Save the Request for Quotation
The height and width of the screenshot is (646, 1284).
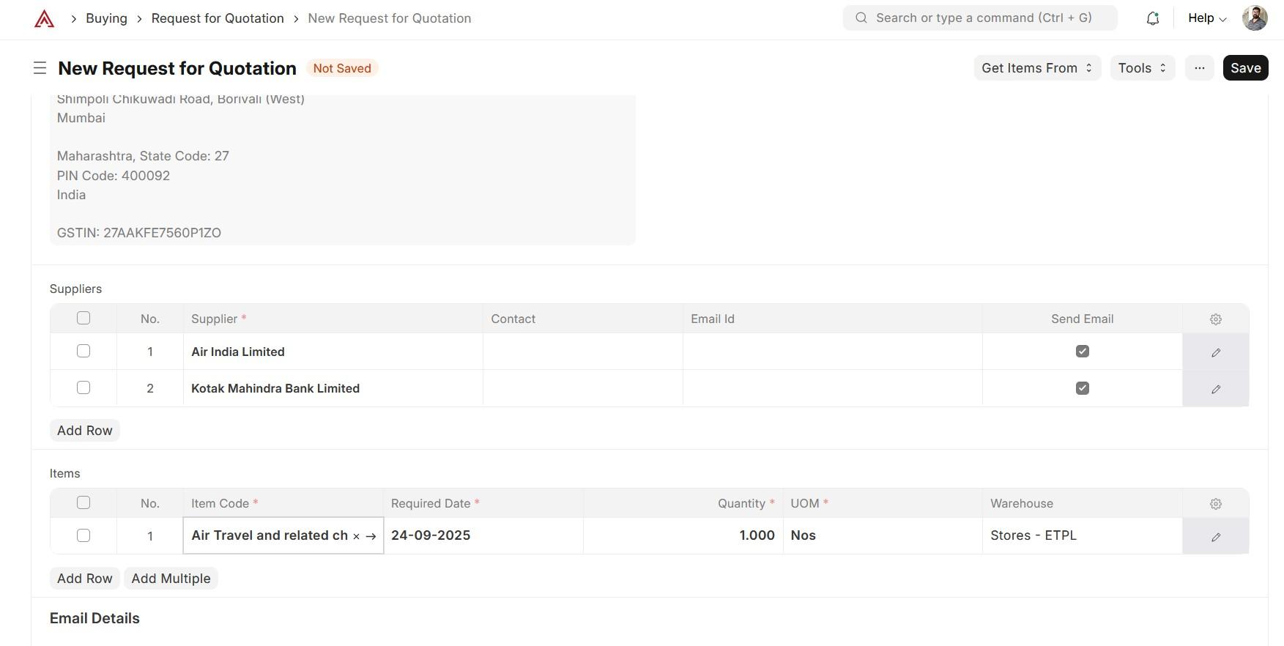tap(1245, 68)
